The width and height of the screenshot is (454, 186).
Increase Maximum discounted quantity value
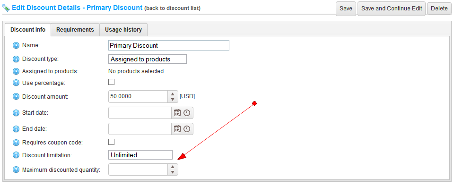coord(173,167)
